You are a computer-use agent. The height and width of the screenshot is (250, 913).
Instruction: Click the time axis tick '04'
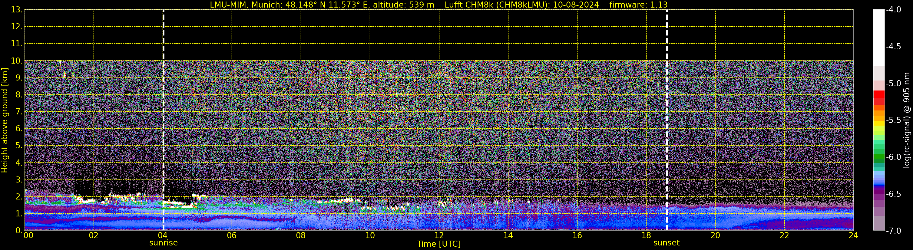click(x=163, y=235)
